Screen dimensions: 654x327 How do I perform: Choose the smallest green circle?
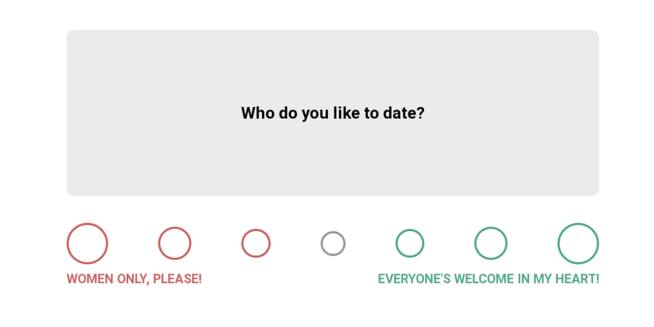410,243
